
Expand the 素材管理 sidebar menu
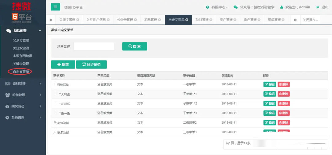pyautogui.click(x=23, y=83)
